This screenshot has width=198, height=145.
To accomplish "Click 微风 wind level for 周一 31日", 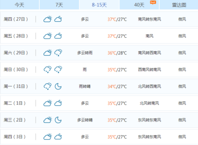I will [x=182, y=87].
